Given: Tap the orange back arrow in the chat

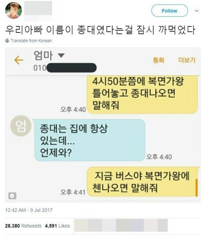Looking at the screenshot, I should point(19,60).
